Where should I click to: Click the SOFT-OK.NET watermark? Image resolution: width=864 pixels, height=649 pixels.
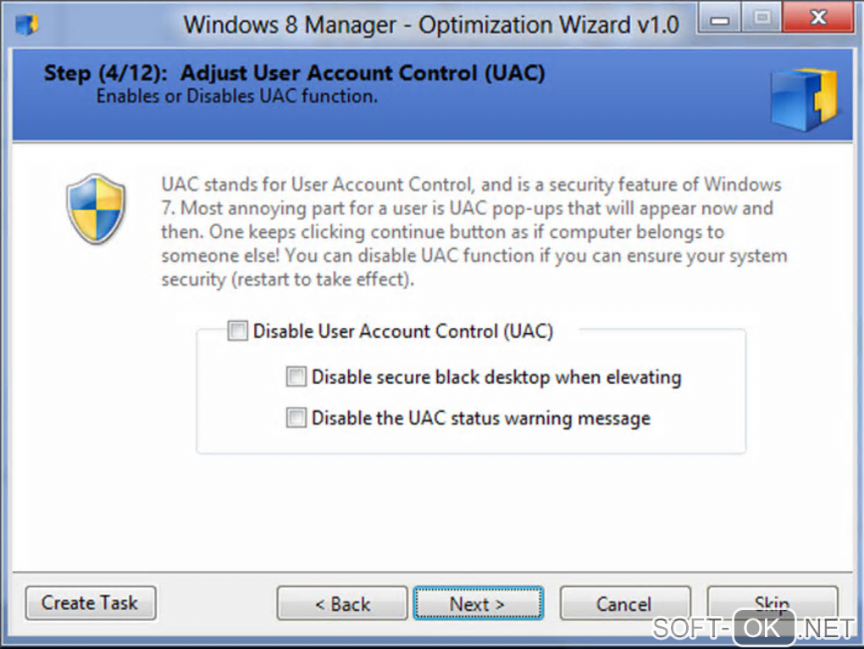[x=752, y=629]
